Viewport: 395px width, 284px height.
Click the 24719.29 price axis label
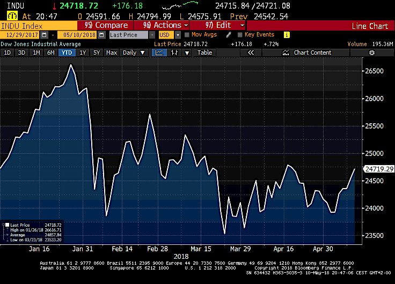click(378, 169)
